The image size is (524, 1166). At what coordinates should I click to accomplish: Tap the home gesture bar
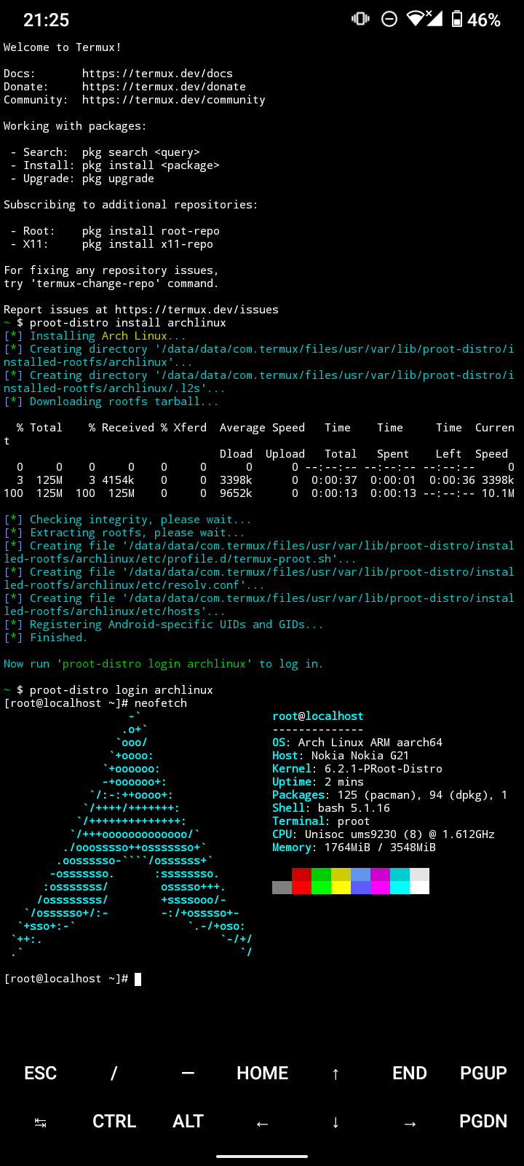pyautogui.click(x=262, y=1157)
